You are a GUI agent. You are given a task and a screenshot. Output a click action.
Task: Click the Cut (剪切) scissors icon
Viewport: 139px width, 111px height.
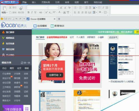[10, 8]
